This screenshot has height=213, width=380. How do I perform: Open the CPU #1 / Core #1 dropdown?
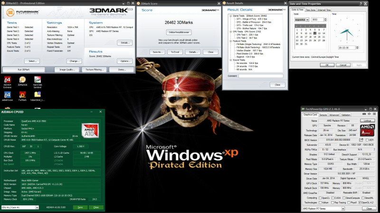(x=20, y=207)
